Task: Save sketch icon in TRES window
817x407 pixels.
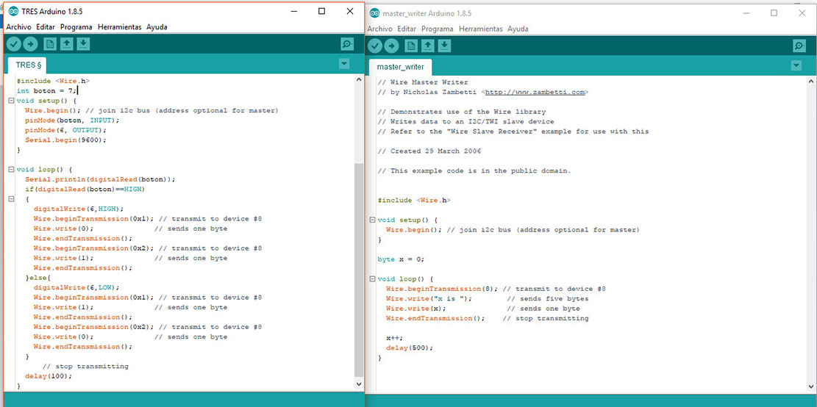Action: tap(83, 44)
